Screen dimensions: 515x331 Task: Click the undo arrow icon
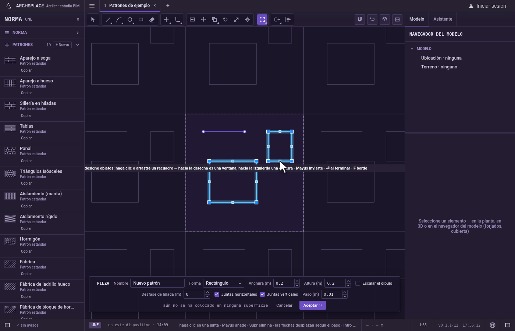pyautogui.click(x=372, y=19)
